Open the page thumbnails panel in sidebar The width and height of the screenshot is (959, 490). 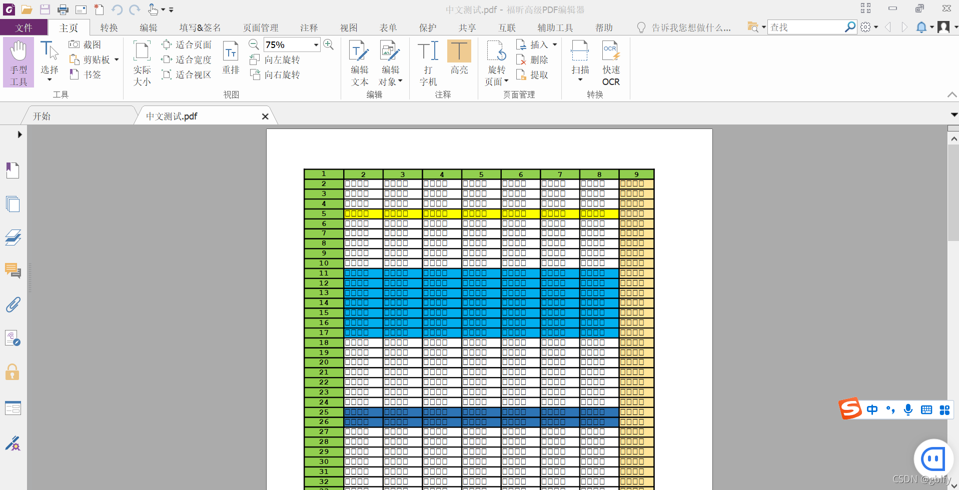[13, 204]
